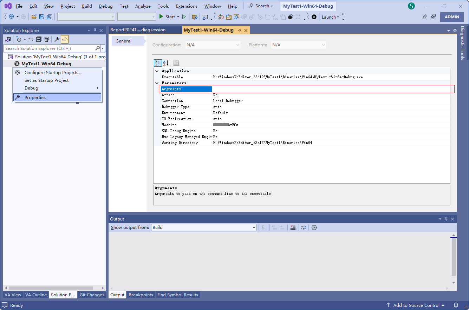Click the Properties wrench toolbar icon
469x310 pixels.
pyautogui.click(x=57, y=39)
